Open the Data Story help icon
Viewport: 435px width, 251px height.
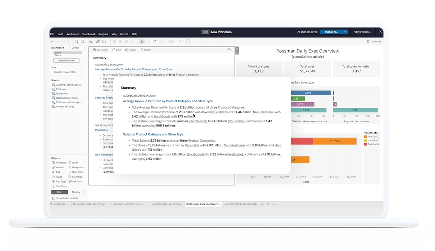[229, 50]
